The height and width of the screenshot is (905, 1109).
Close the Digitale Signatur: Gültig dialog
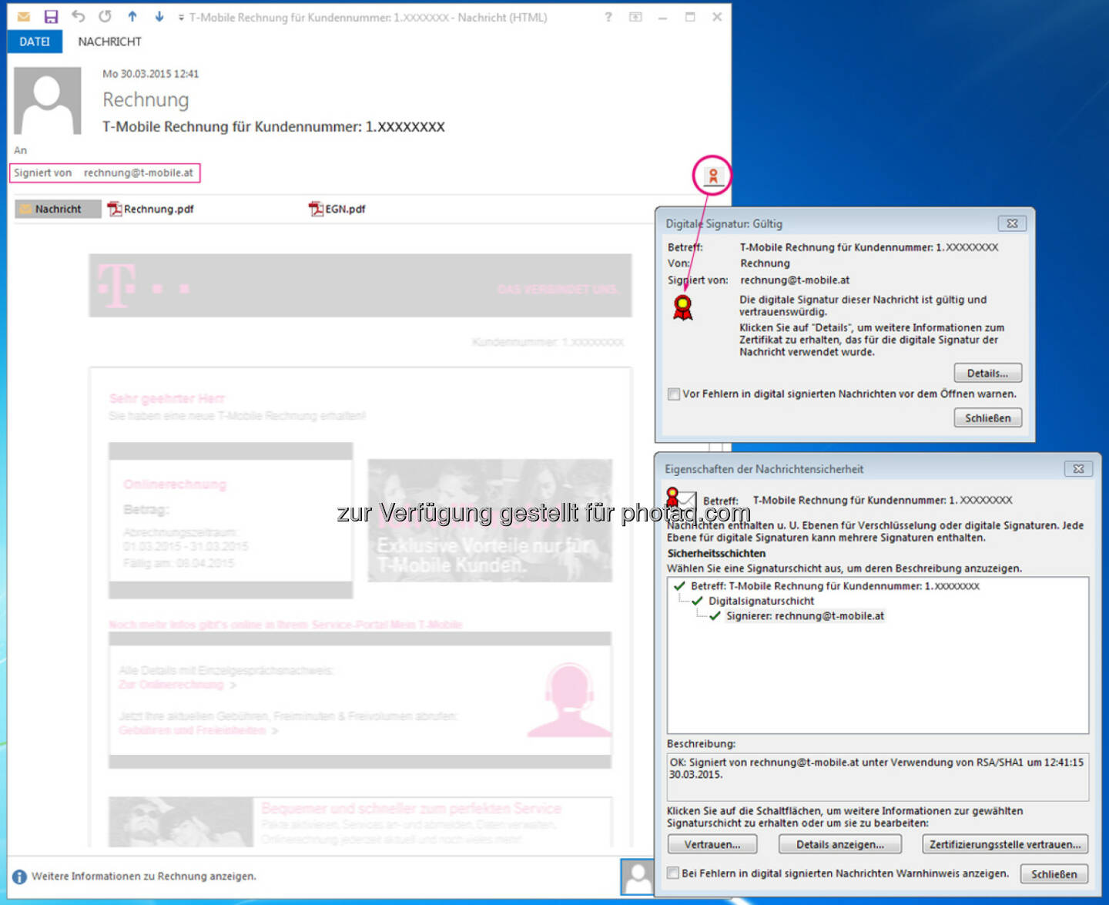click(1012, 223)
